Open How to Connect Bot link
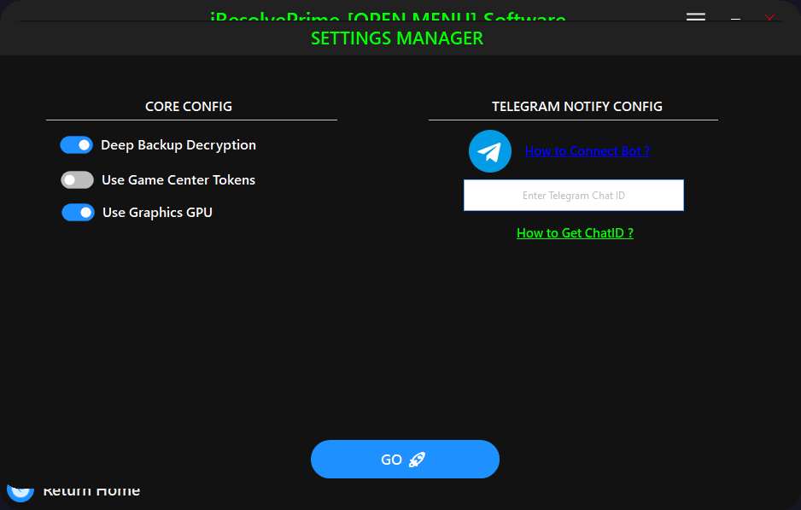Screen dimensions: 801x510 click(588, 151)
